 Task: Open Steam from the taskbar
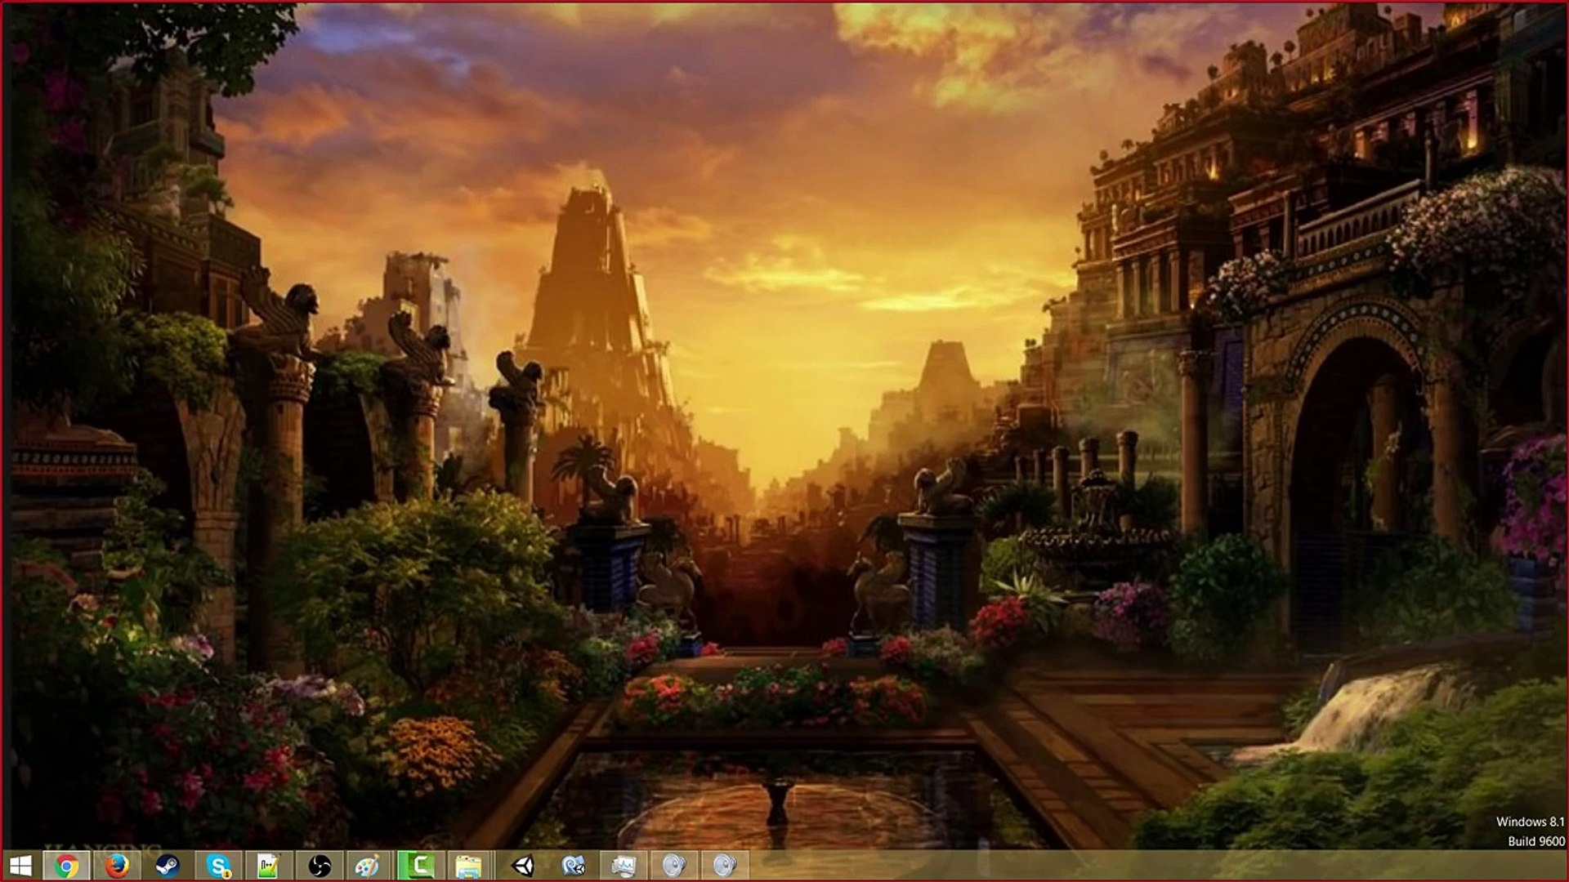[x=168, y=866]
